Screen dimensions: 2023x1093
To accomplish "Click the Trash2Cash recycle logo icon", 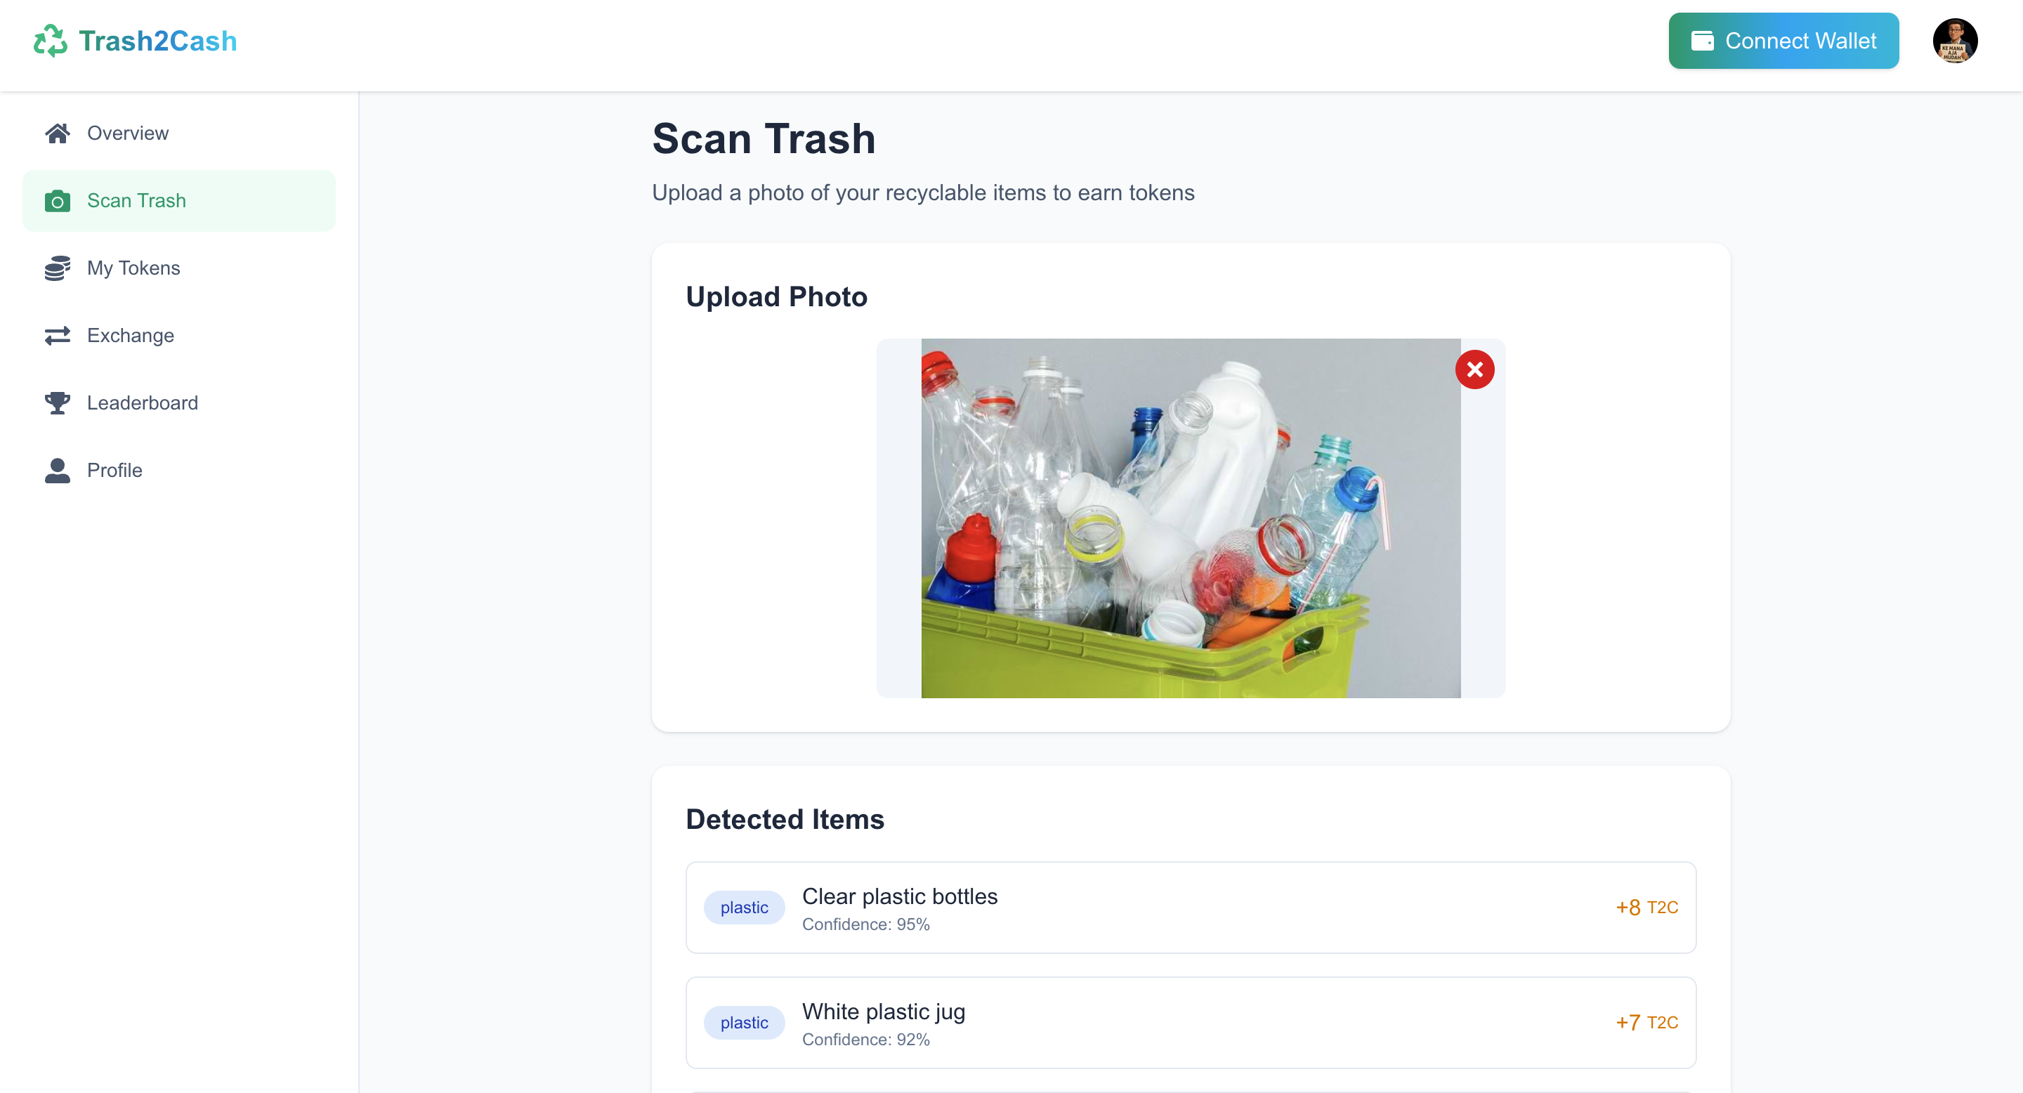I will (51, 41).
